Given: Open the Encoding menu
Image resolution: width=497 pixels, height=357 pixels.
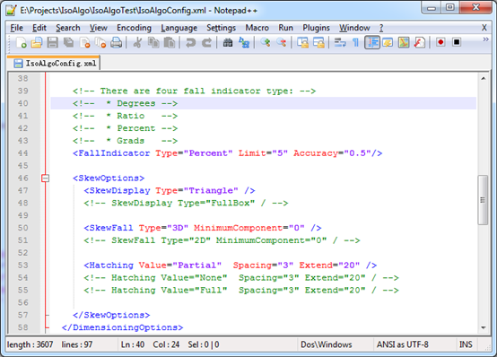Looking at the screenshot, I should point(134,28).
